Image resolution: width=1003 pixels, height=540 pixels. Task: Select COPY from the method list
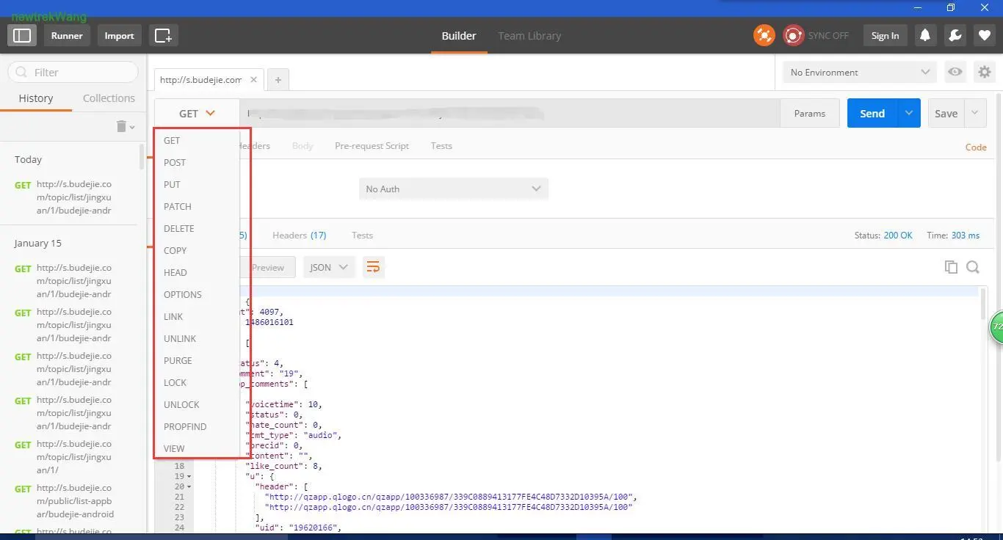[197, 250]
